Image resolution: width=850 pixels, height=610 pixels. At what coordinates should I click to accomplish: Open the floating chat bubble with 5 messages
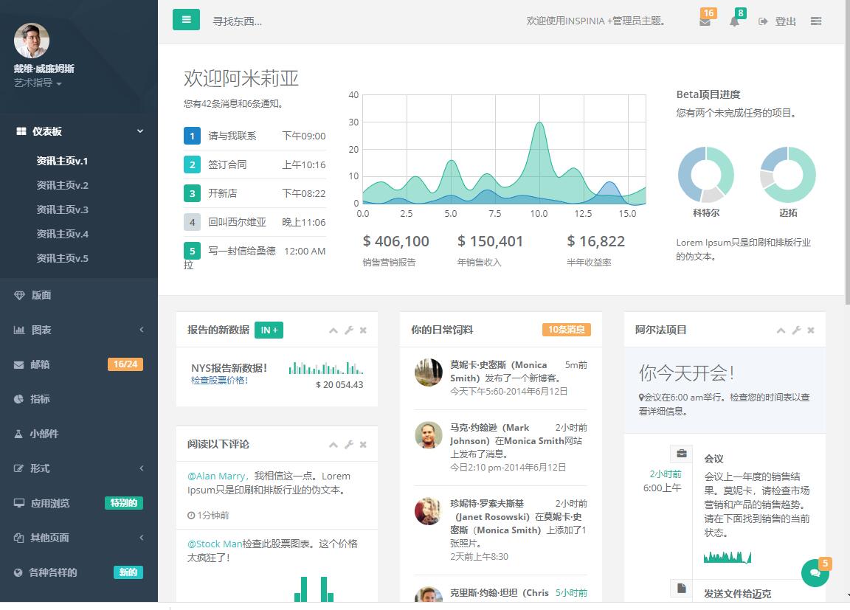tap(815, 572)
